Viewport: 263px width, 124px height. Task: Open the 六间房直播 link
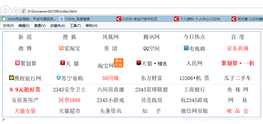click(110, 90)
